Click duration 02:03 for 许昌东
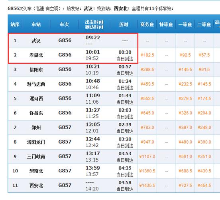This screenshot has width=220, height=200. [125, 110]
